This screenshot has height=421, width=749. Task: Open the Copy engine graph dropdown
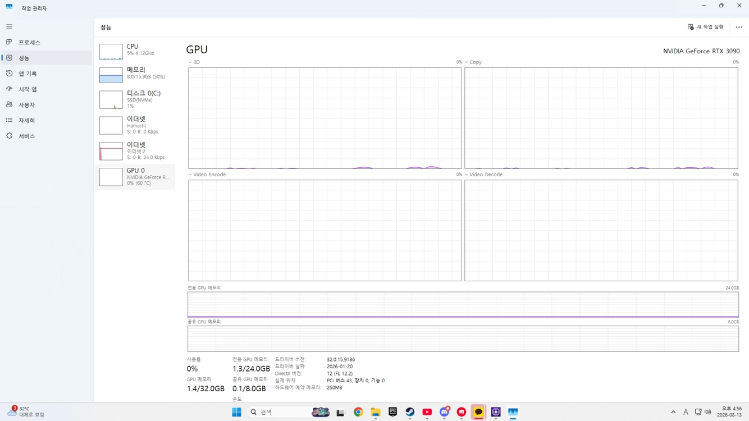(473, 62)
